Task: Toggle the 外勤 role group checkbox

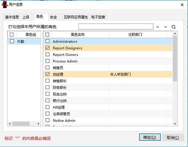Action: coord(12,41)
